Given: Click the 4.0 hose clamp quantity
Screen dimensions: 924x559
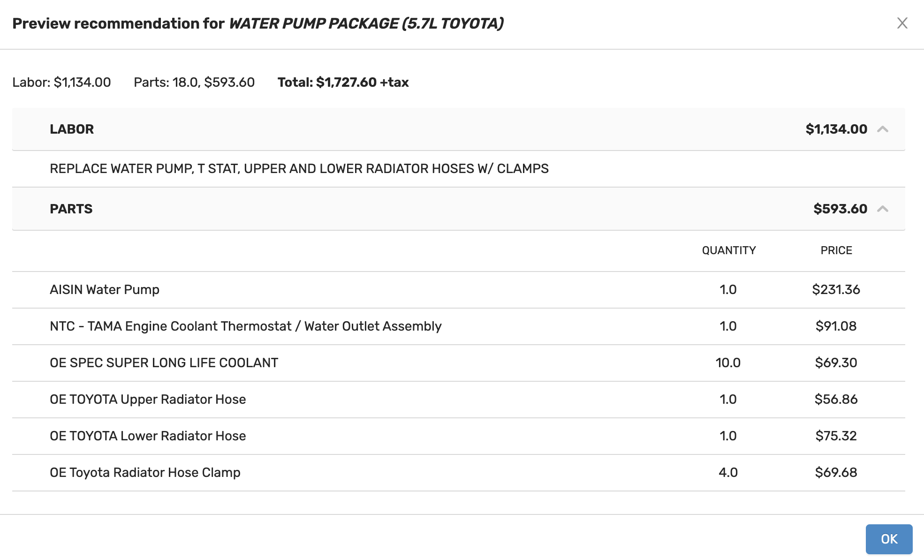Looking at the screenshot, I should 728,473.
